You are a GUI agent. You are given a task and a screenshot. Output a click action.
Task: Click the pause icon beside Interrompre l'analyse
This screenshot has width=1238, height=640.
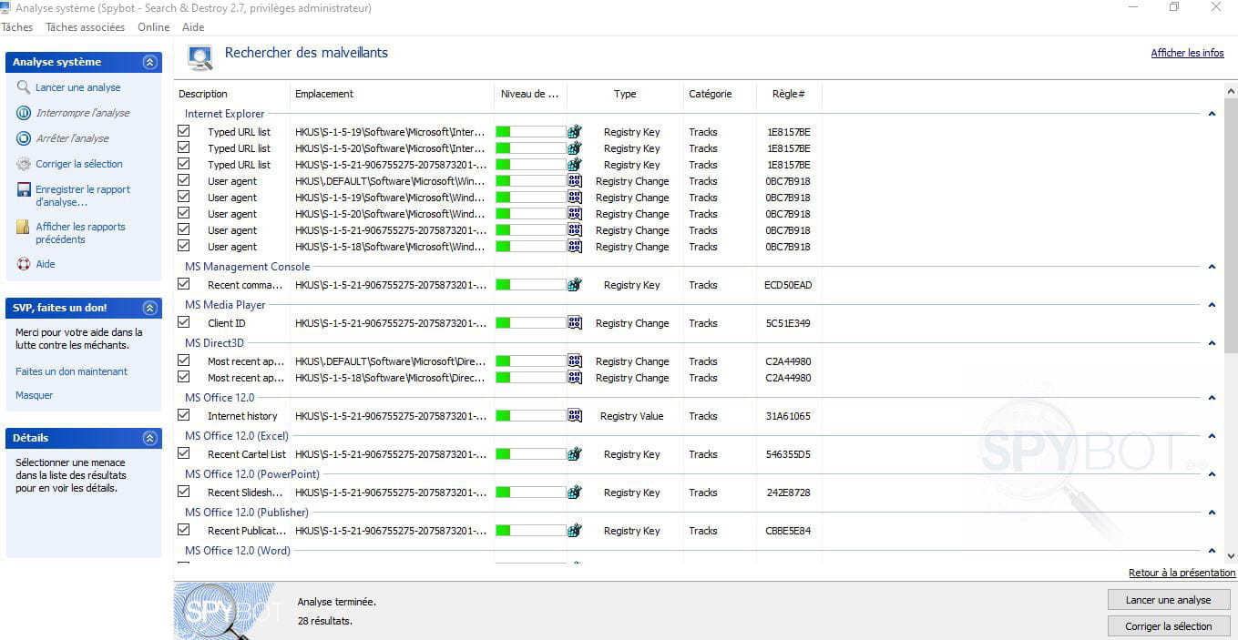pyautogui.click(x=24, y=113)
